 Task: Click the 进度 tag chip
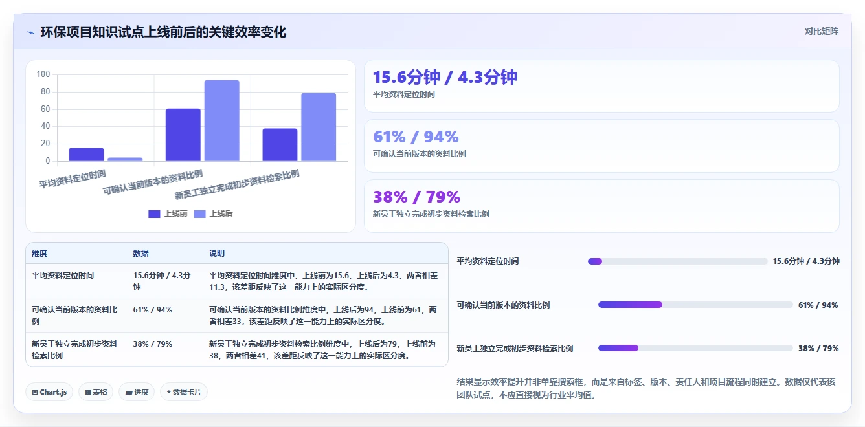137,392
